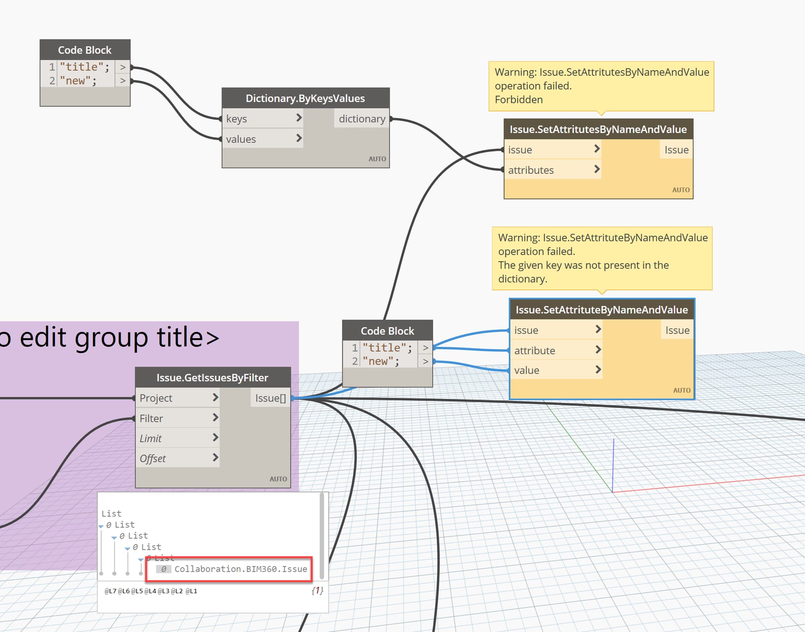Open attributes port chevron on SetAttritutesByNameAndValue node
Viewport: 805px width, 632px height.
597,169
